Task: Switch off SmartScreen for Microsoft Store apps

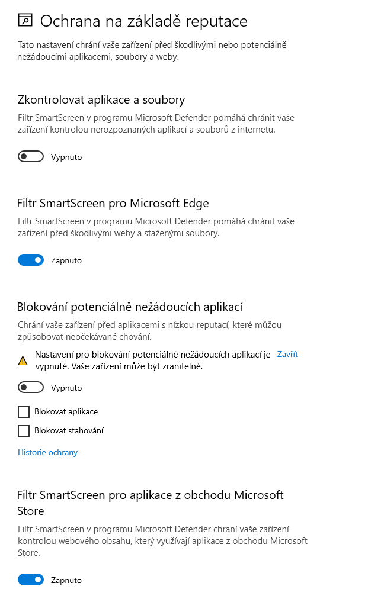Action: click(x=31, y=580)
